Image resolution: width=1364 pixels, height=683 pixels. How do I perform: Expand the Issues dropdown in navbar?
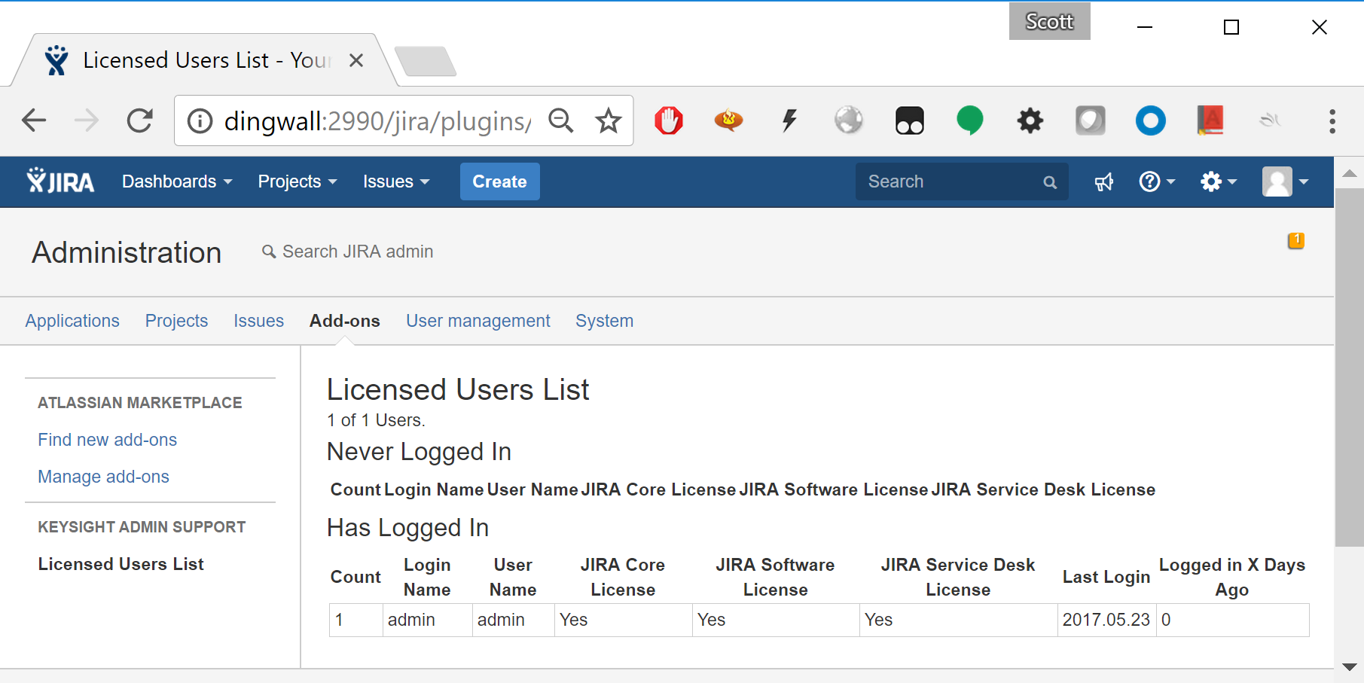pyautogui.click(x=396, y=181)
